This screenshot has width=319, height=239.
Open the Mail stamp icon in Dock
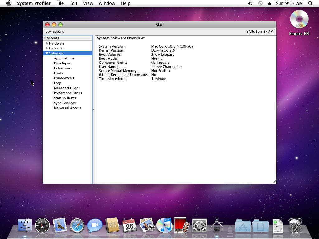60,225
